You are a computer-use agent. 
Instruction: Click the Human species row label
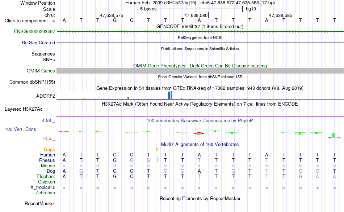47,155
